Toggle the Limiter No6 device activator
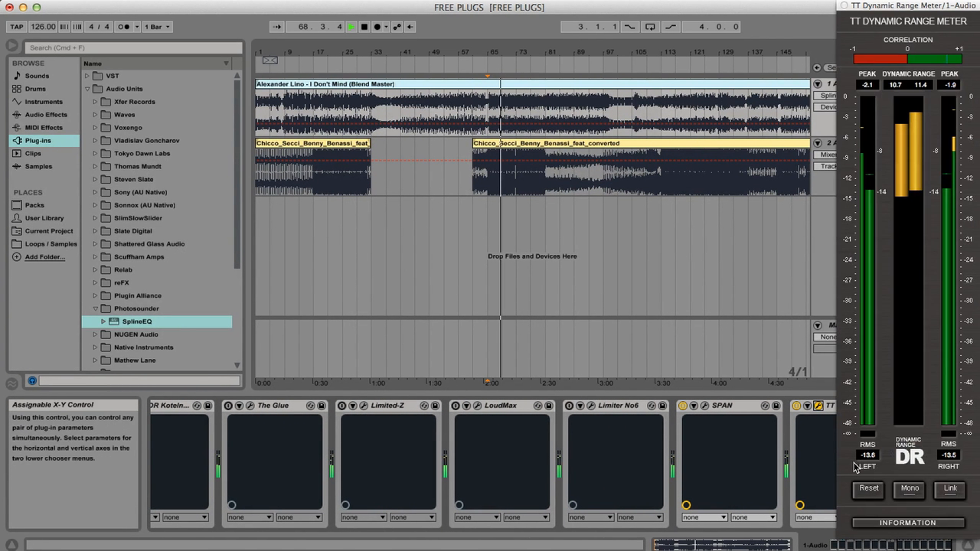Image resolution: width=980 pixels, height=551 pixels. tap(569, 406)
